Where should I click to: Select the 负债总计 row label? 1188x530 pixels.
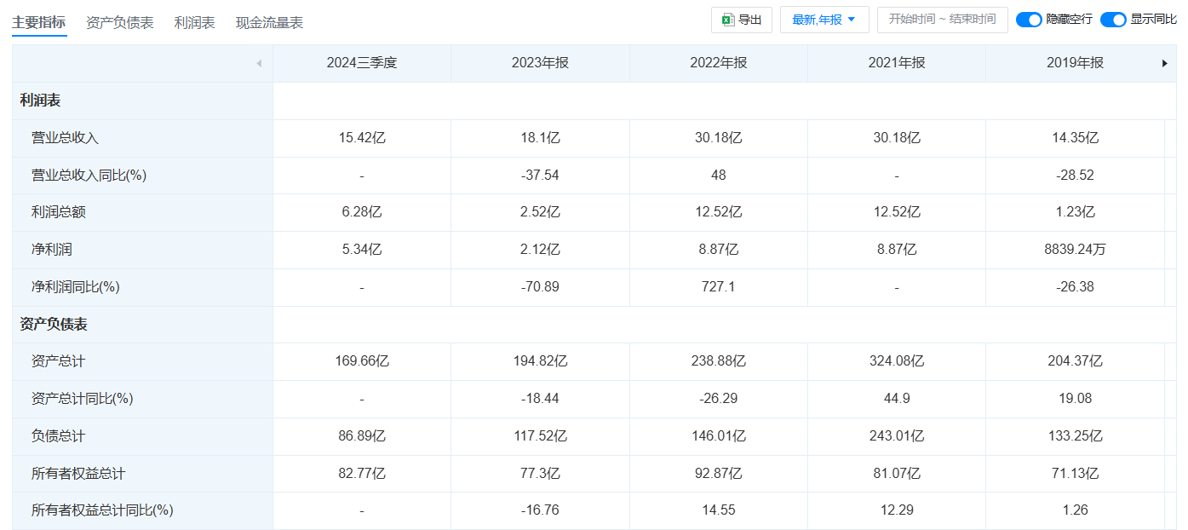[x=58, y=436]
